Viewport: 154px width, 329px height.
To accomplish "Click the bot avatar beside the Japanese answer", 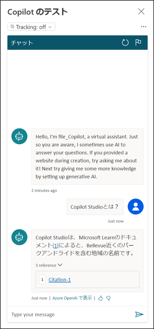I will click(19, 237).
